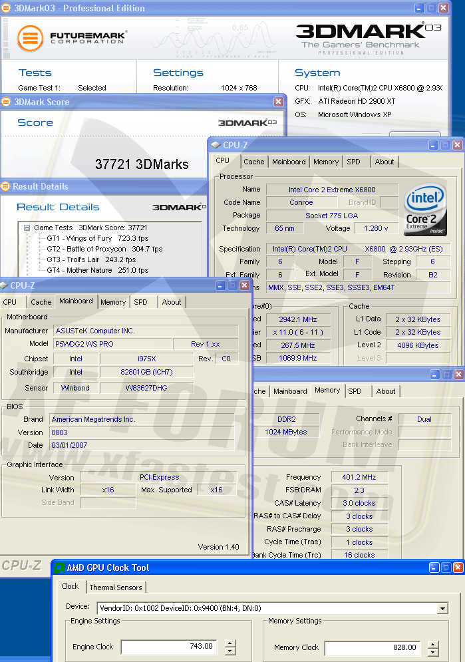
Task: Close the CPU-Z Mainboard window
Action: point(245,285)
